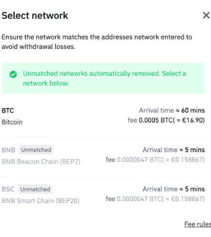Click the BNB Beacon Chain fee amount
The height and width of the screenshot is (237, 211).
[161, 160]
